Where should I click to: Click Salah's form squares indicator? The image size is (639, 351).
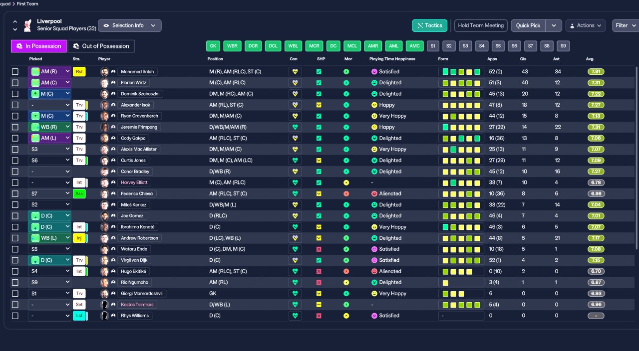pos(461,72)
